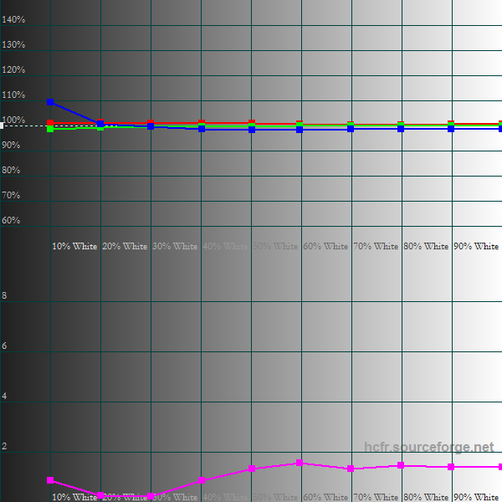Image resolution: width=502 pixels, height=502 pixels.
Task: Click the 140% axis label
Action: click(13, 19)
